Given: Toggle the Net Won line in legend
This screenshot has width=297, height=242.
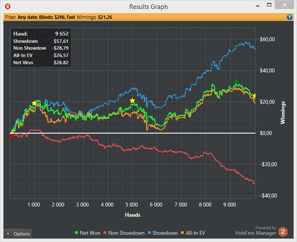Looking at the screenshot, I should 90,233.
